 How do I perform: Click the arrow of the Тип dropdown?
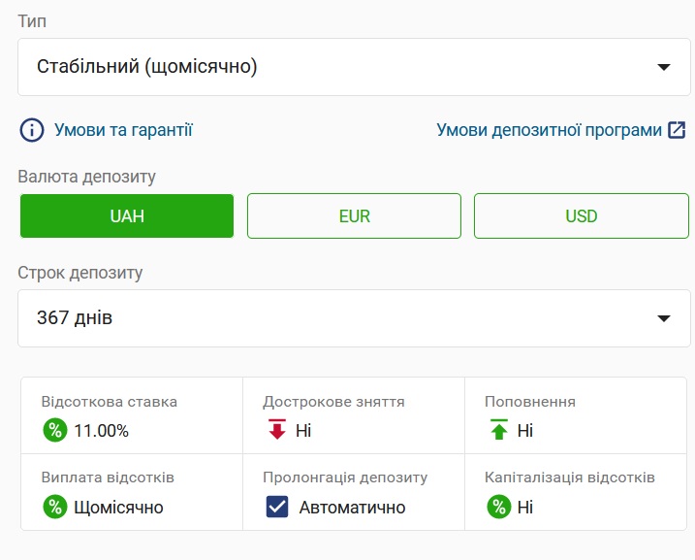(x=663, y=67)
